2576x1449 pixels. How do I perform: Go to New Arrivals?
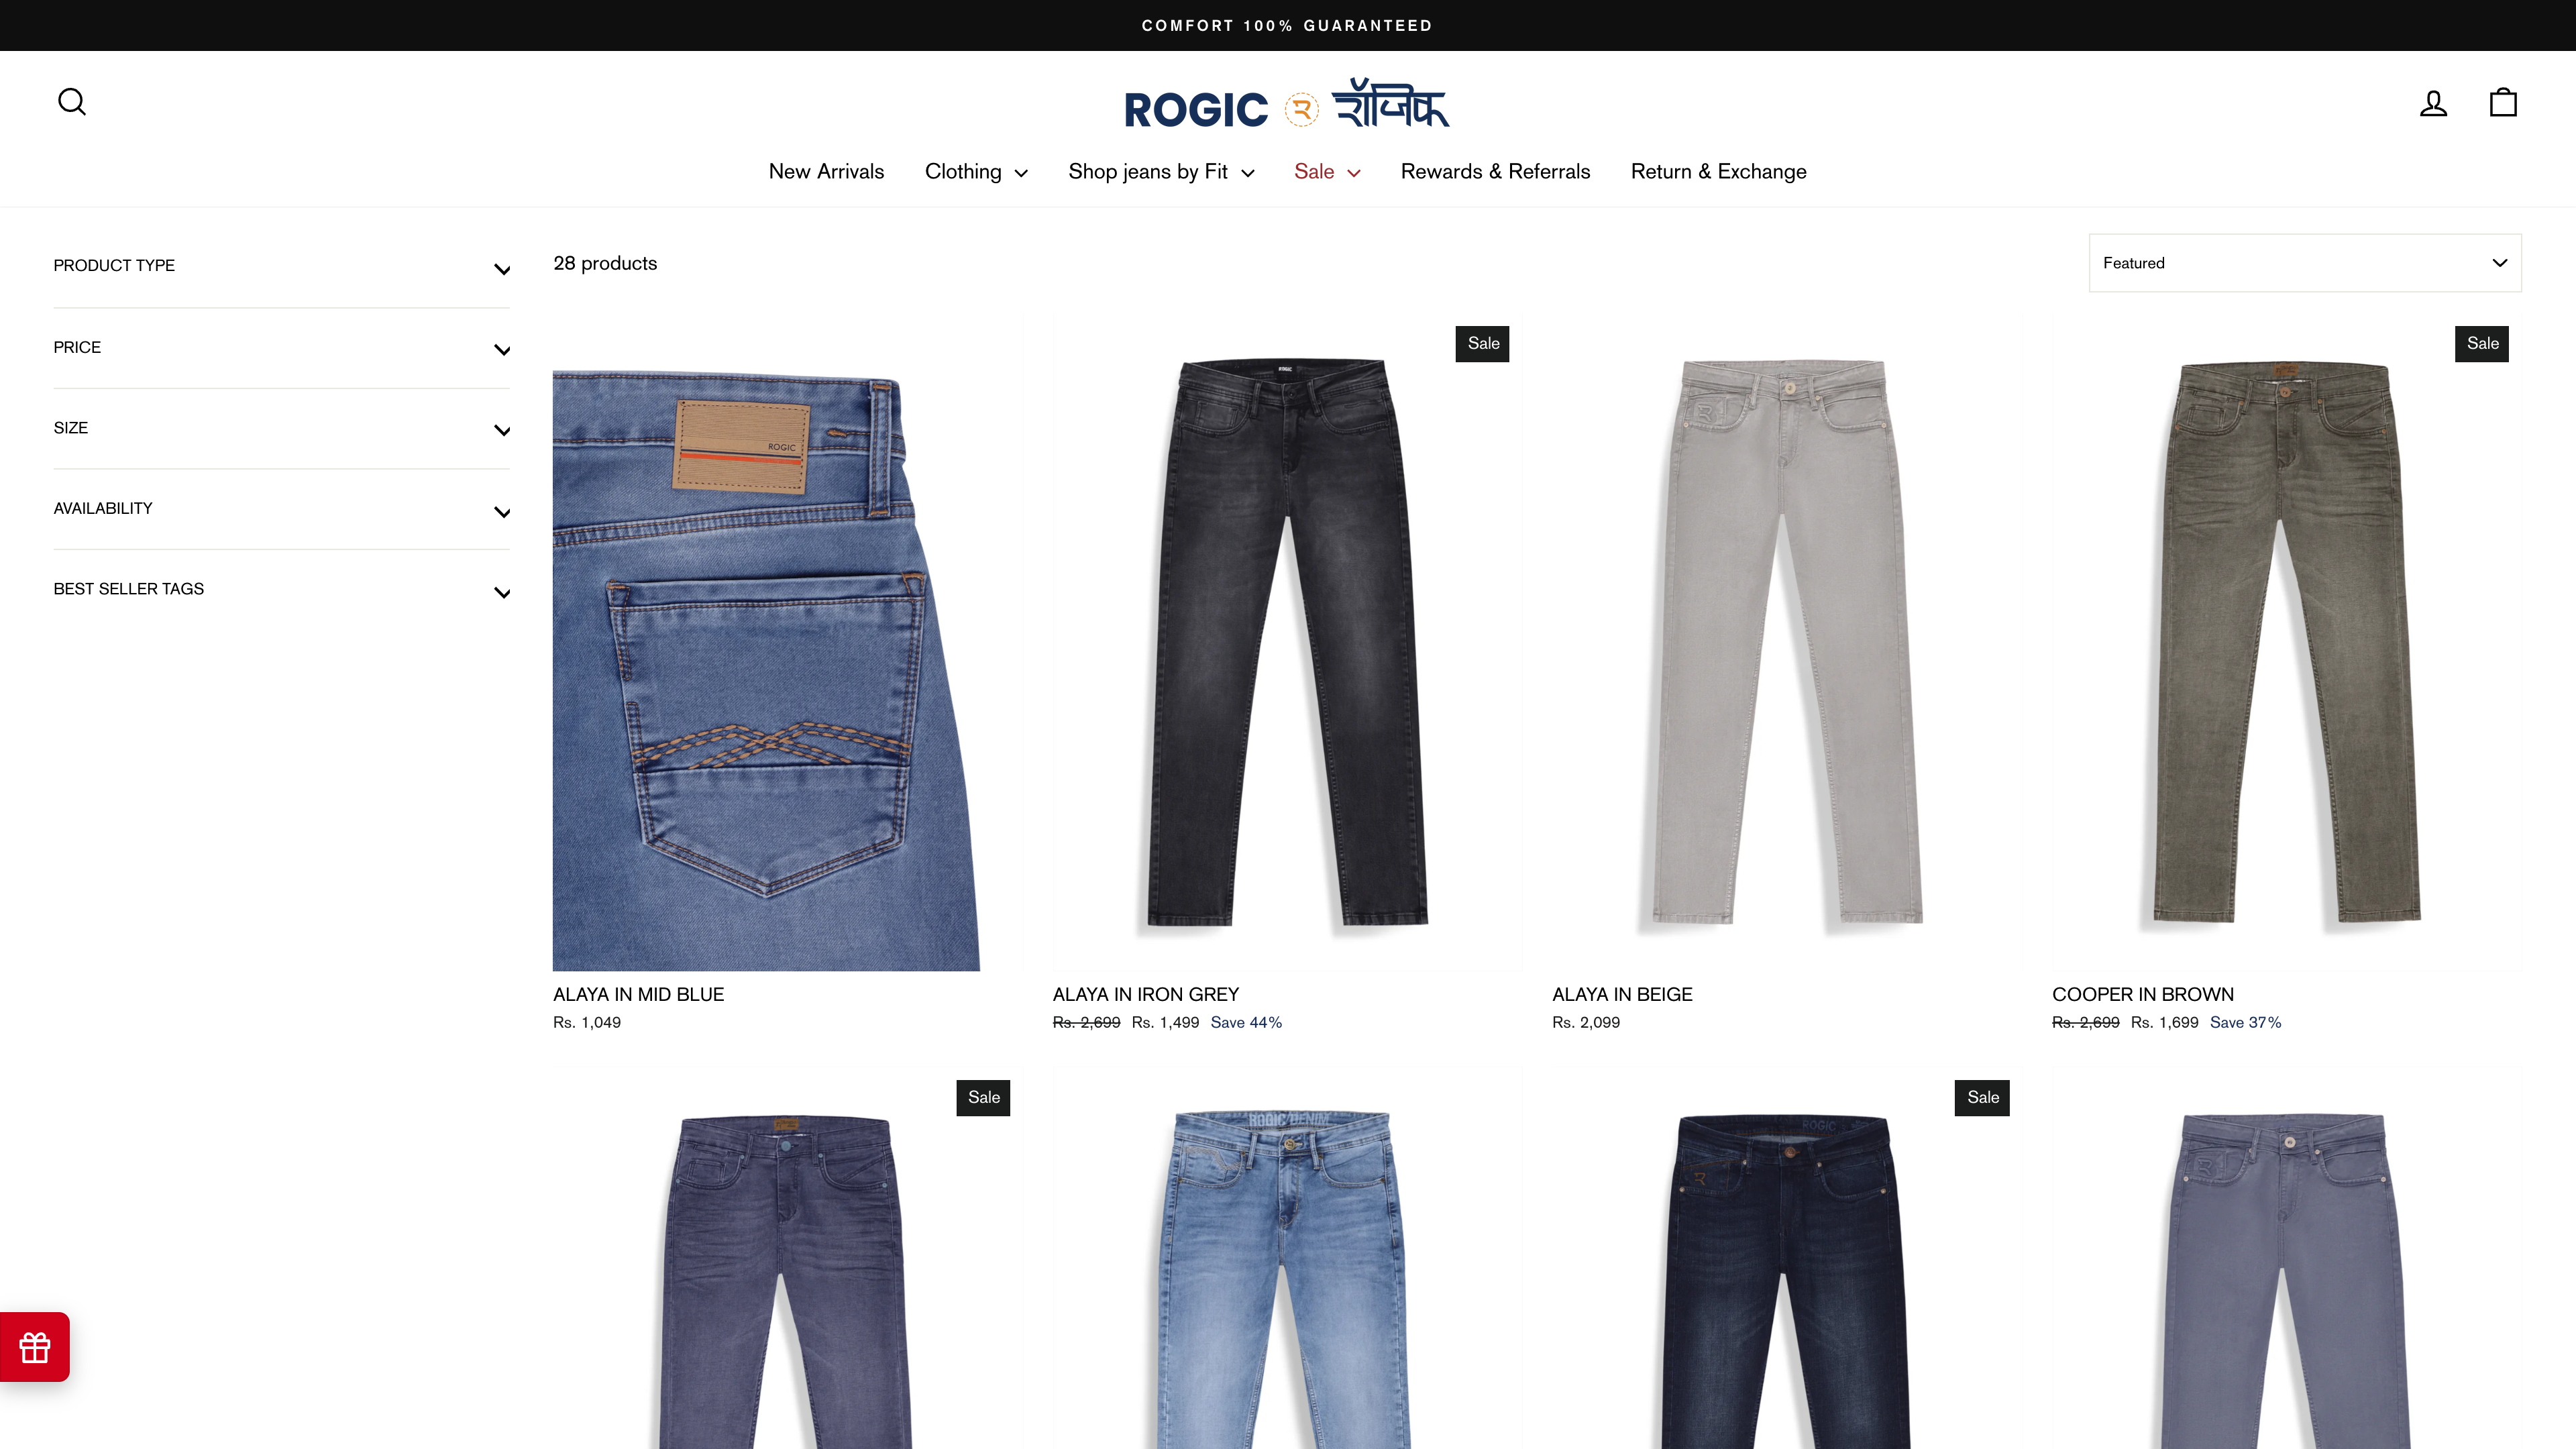tap(826, 172)
